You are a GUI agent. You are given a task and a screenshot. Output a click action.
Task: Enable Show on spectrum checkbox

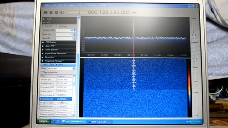click(42, 72)
